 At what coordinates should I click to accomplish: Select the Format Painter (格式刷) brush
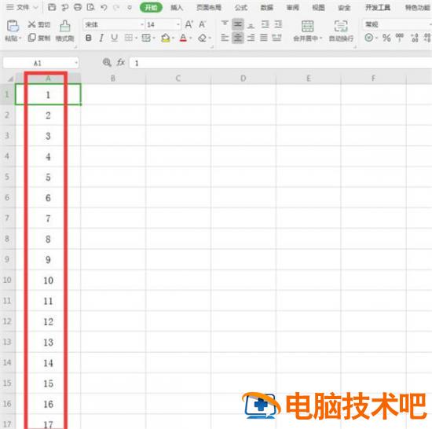64,31
